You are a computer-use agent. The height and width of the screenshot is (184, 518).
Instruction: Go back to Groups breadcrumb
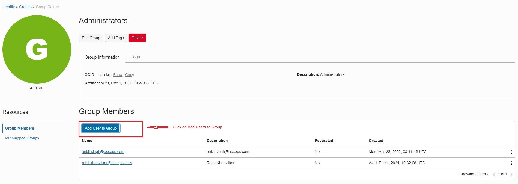25,7
